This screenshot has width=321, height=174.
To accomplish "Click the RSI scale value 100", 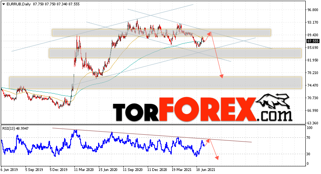I will pyautogui.click(x=310, y=128).
